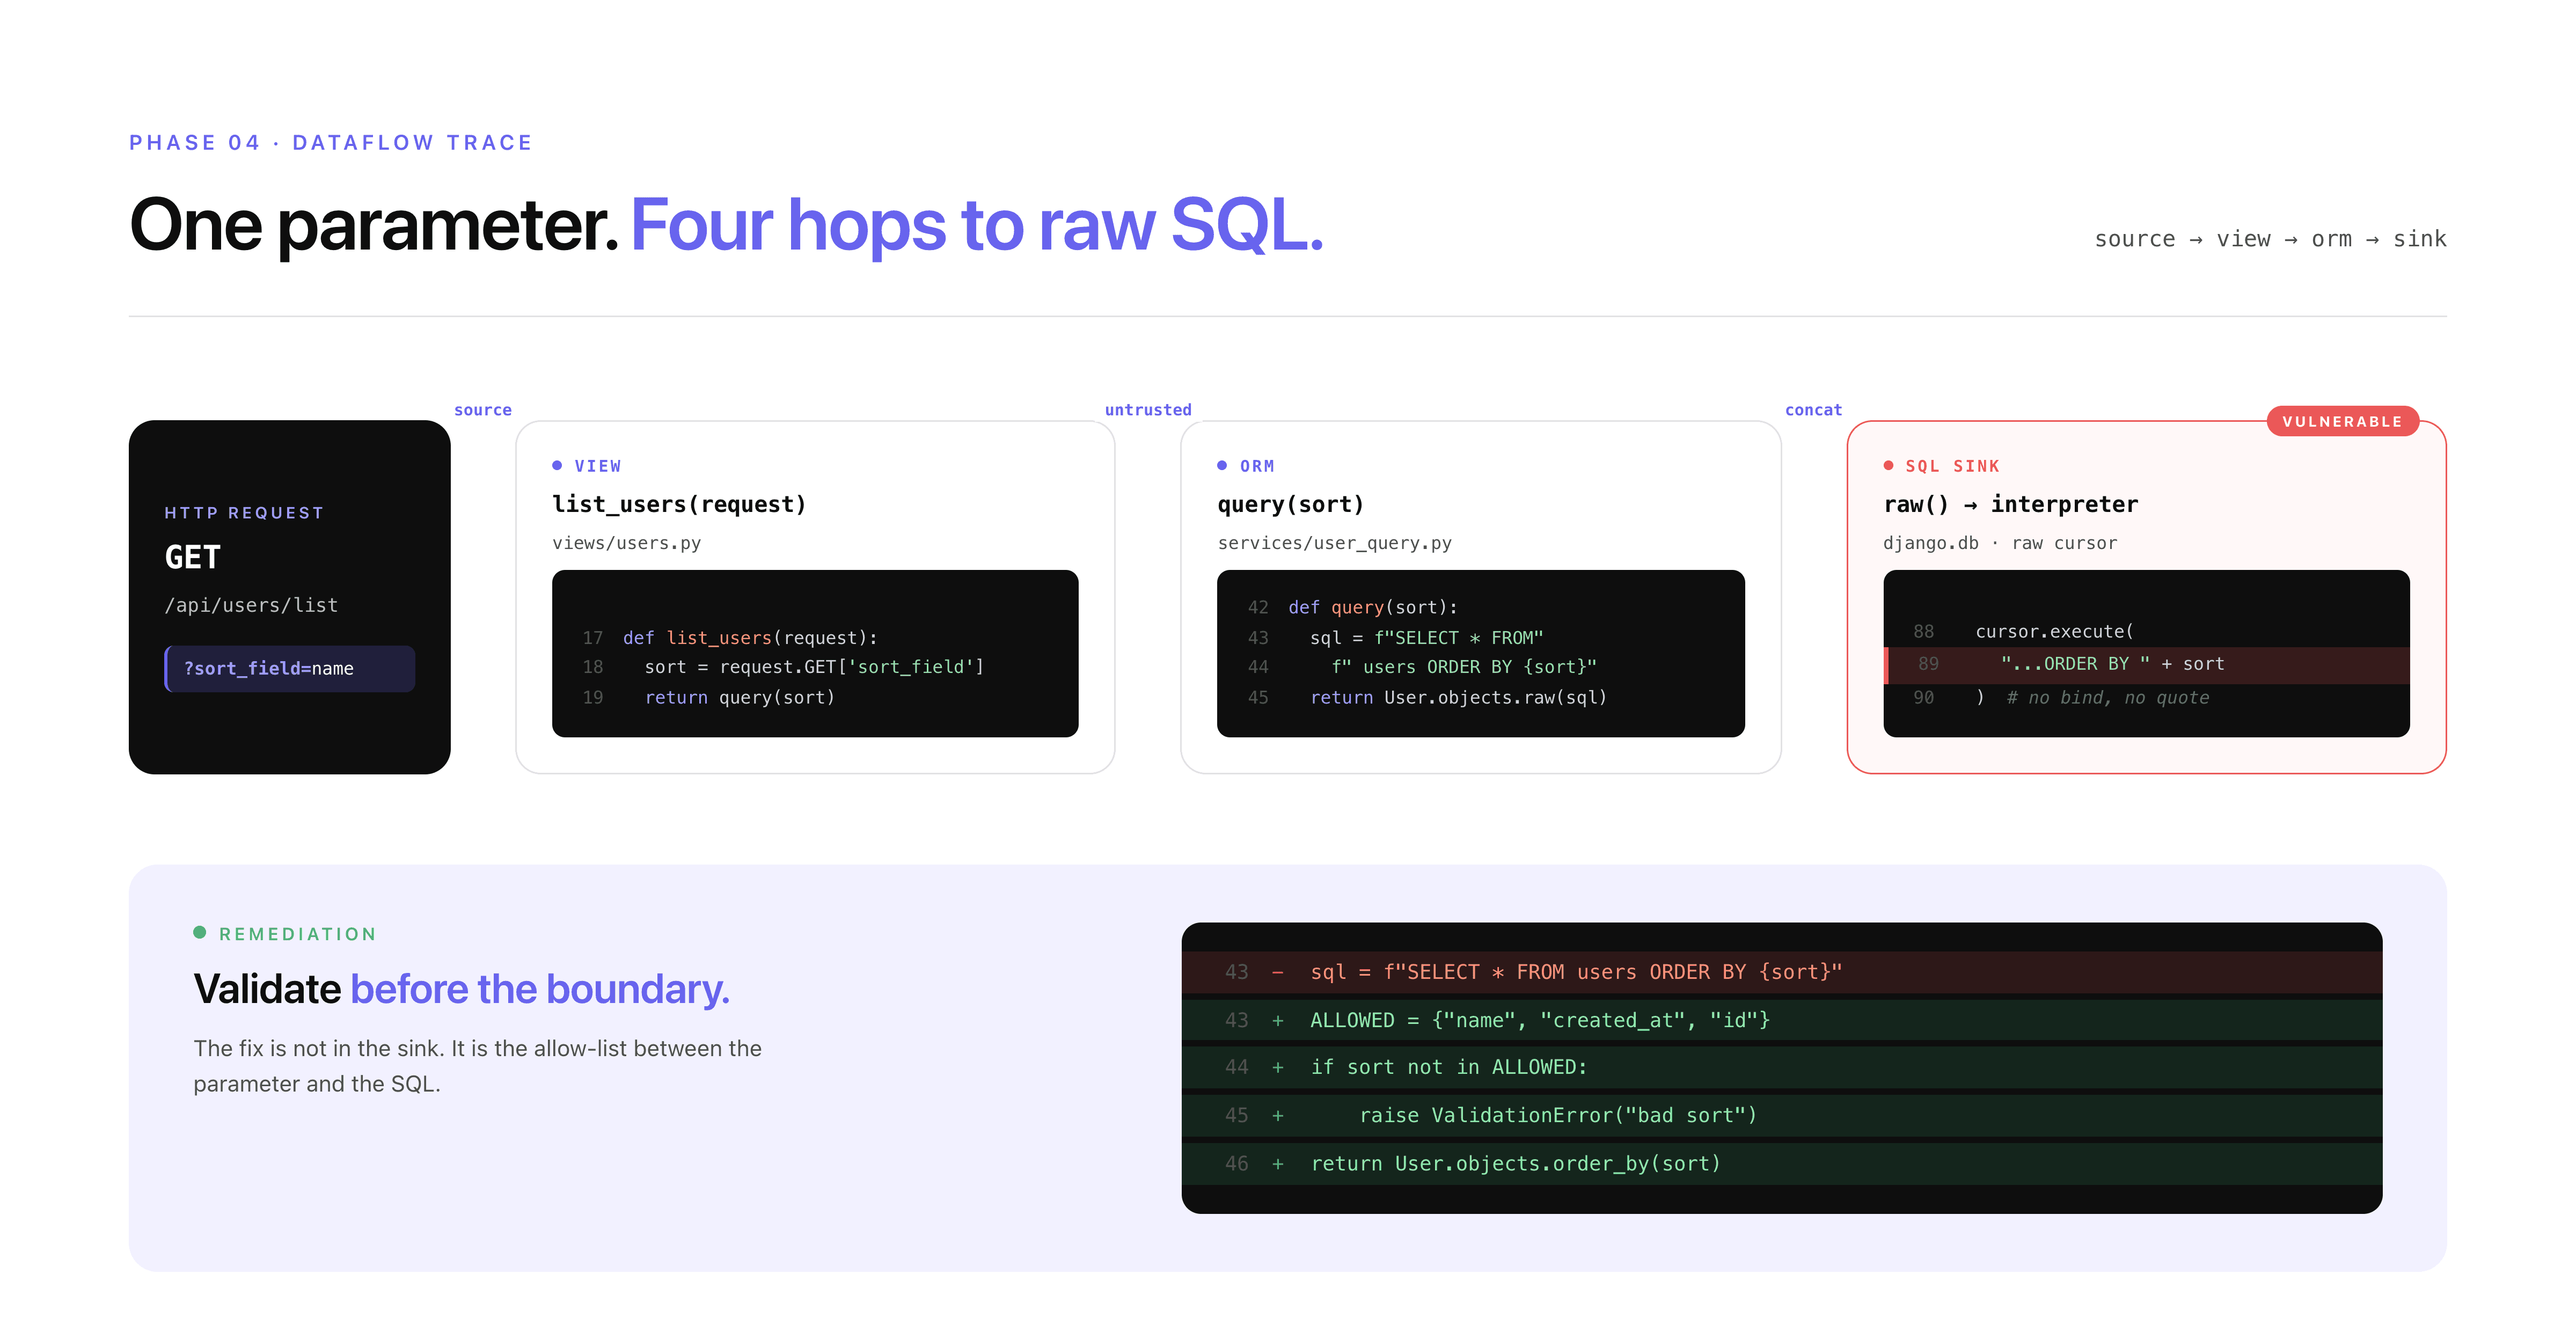
Task: Click the ?sort_field=name parameter chip
Action: 290,668
